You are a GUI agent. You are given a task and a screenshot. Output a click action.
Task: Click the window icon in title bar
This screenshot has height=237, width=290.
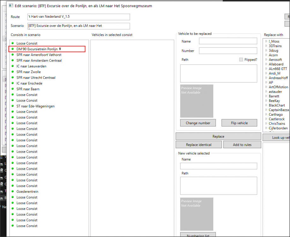[11, 6]
